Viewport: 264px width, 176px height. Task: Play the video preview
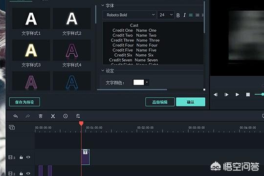tap(237, 95)
